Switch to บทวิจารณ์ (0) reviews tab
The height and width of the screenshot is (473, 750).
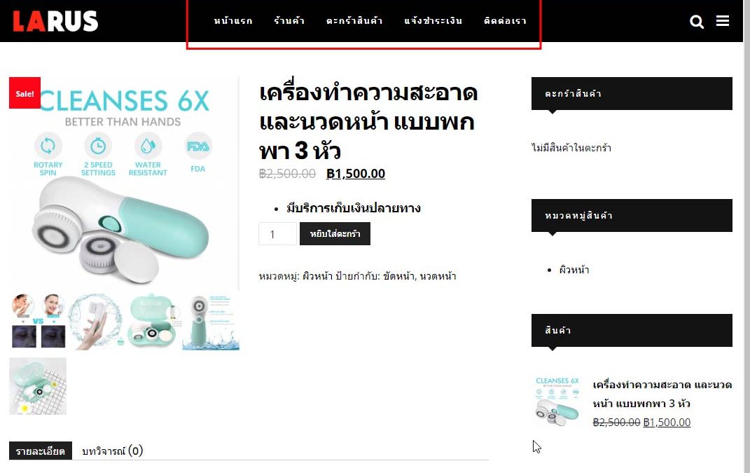coord(113,451)
